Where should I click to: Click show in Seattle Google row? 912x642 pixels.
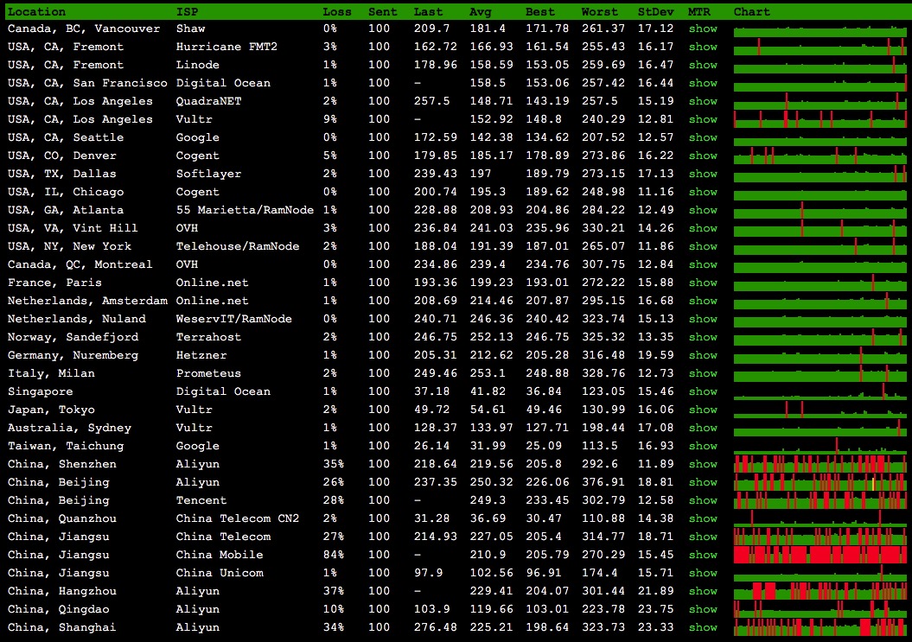coord(703,137)
